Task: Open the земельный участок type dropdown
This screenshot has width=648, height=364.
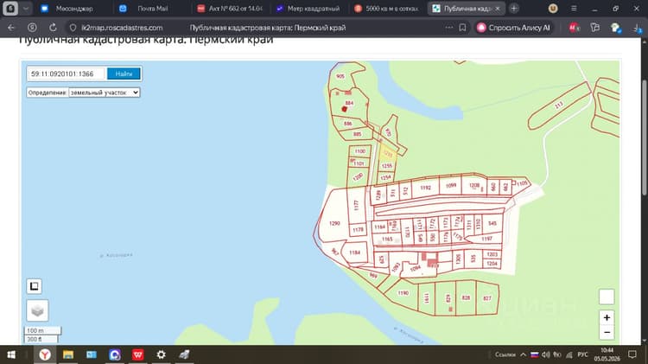Action: click(x=105, y=93)
